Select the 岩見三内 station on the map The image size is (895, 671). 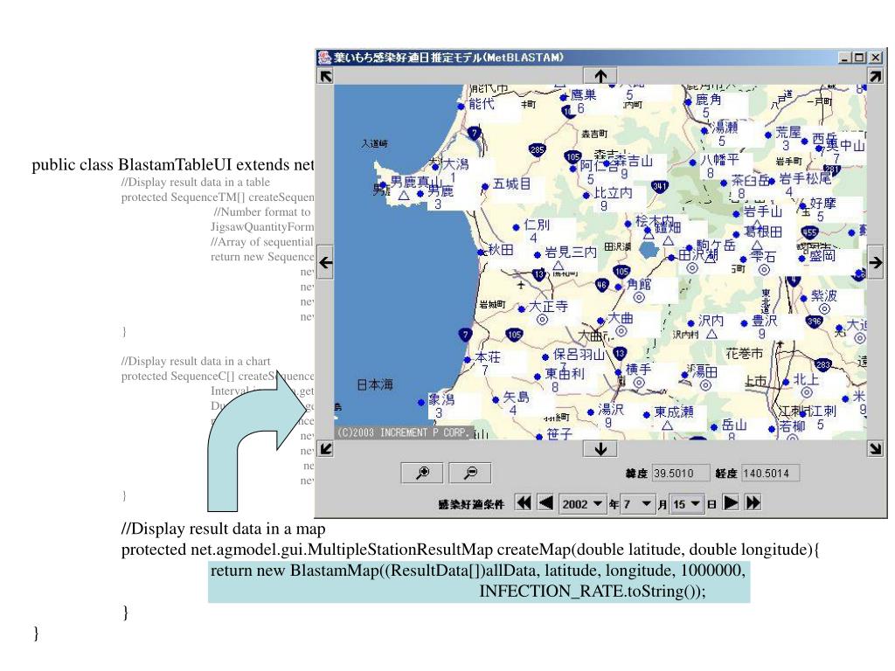point(538,254)
